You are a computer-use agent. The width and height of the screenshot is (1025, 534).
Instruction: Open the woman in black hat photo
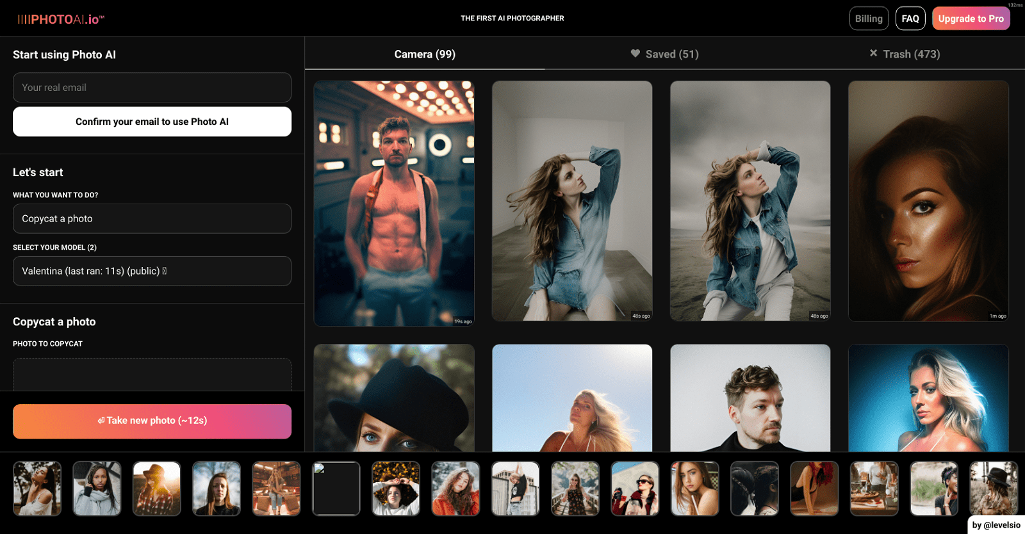click(394, 398)
